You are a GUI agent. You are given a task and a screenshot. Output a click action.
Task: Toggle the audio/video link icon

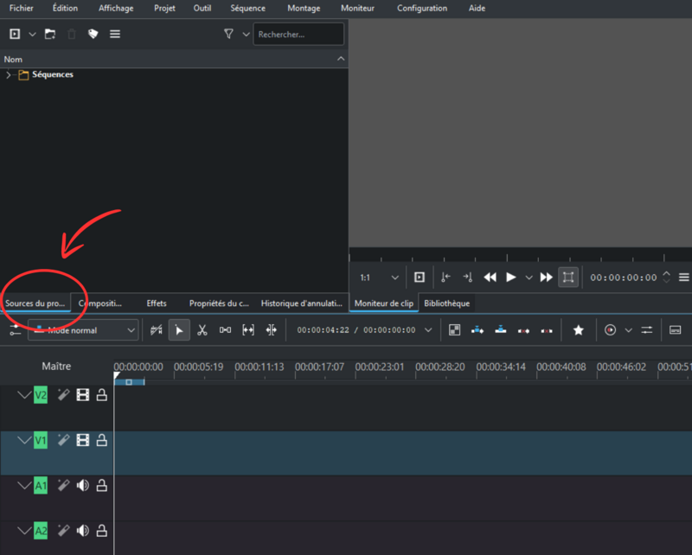[157, 330]
